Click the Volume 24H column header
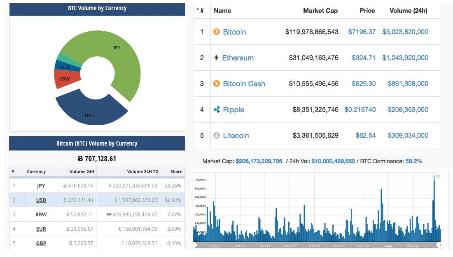The image size is (453, 257). (82, 171)
